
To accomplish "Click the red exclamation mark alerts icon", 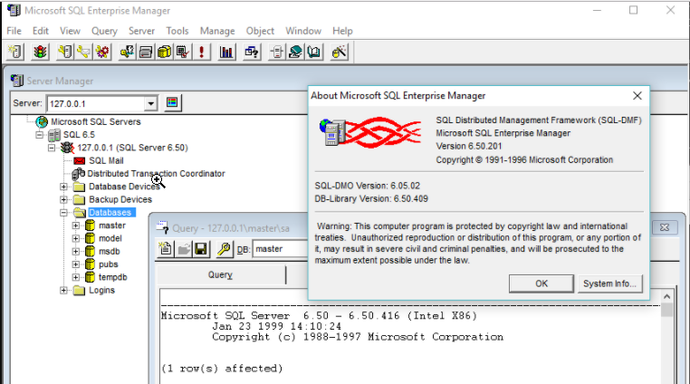I will tap(201, 52).
